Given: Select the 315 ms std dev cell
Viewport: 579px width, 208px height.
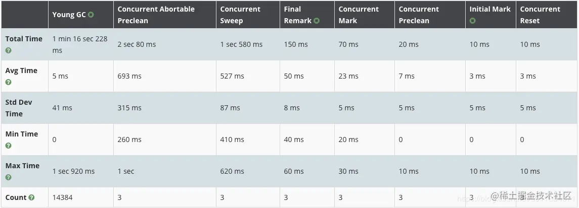Looking at the screenshot, I should click(x=129, y=108).
